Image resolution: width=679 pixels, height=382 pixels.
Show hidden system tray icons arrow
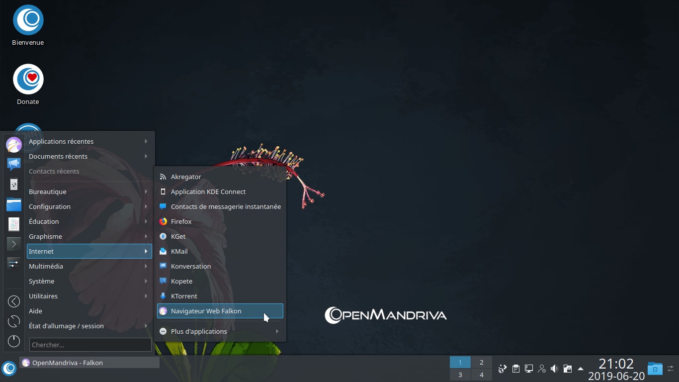581,369
